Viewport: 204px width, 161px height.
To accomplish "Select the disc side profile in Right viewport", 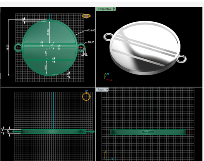I will (148, 132).
